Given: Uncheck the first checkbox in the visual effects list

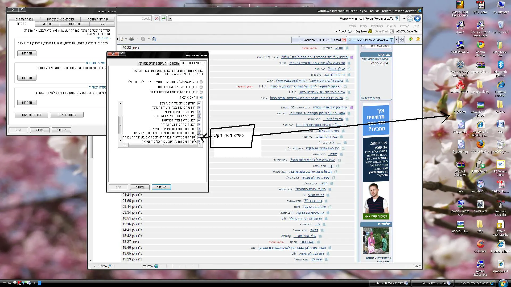Looking at the screenshot, I should 199,103.
